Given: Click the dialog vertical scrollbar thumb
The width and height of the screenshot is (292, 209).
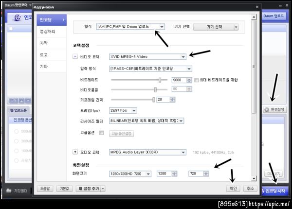Looking at the screenshot, I should (254, 67).
